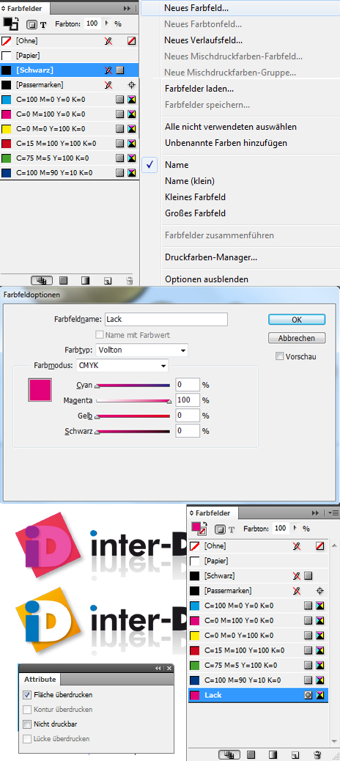Click the Magenta slider handle
Screen dimensions: 340x761
coord(169,402)
